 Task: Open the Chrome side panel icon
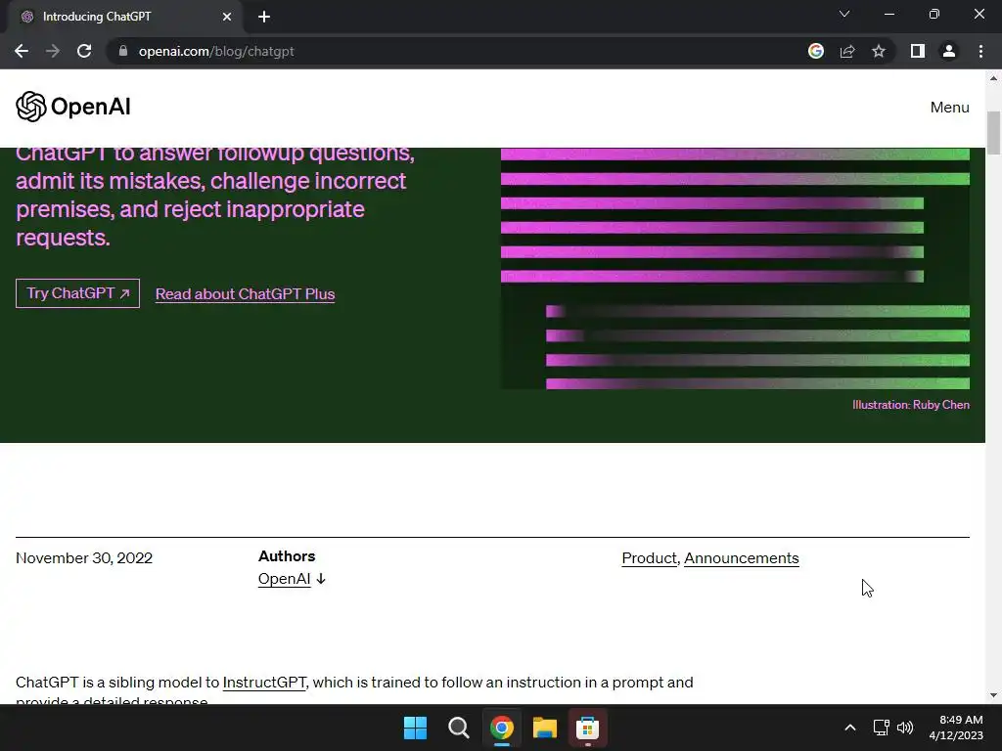point(918,51)
